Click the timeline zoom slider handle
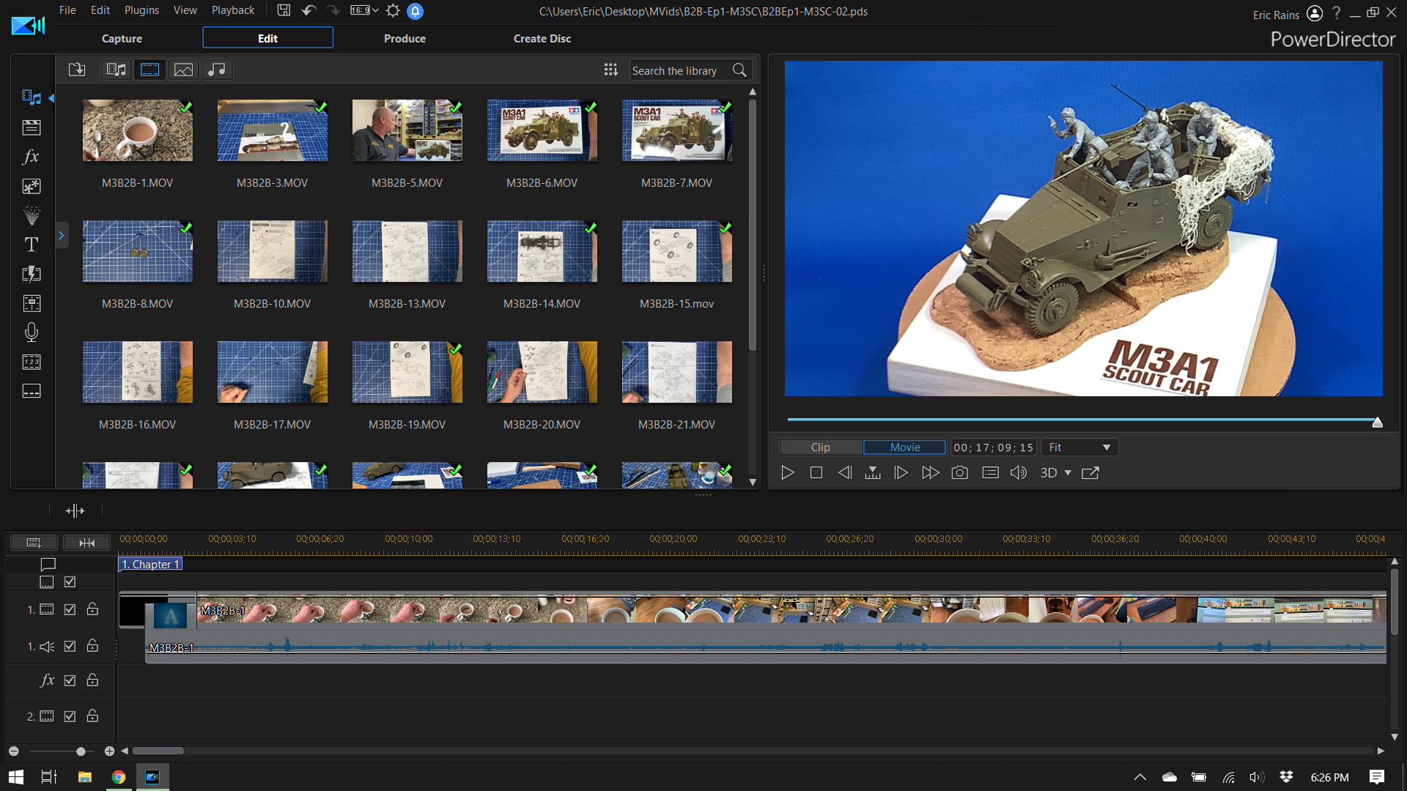1407x791 pixels. 81,751
